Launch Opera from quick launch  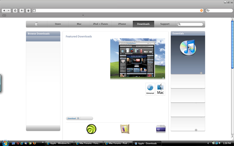pyautogui.click(x=18, y=143)
